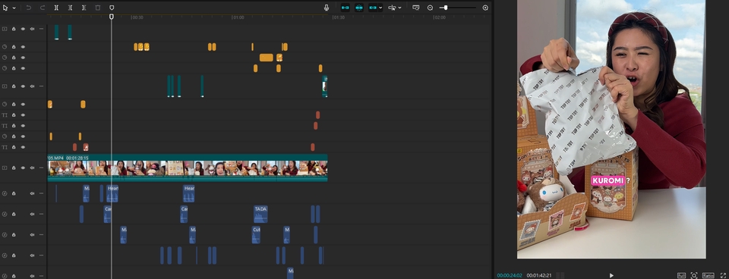Mute audio track containing the Hear clips
Screen dimensions: 729x279
32,193
